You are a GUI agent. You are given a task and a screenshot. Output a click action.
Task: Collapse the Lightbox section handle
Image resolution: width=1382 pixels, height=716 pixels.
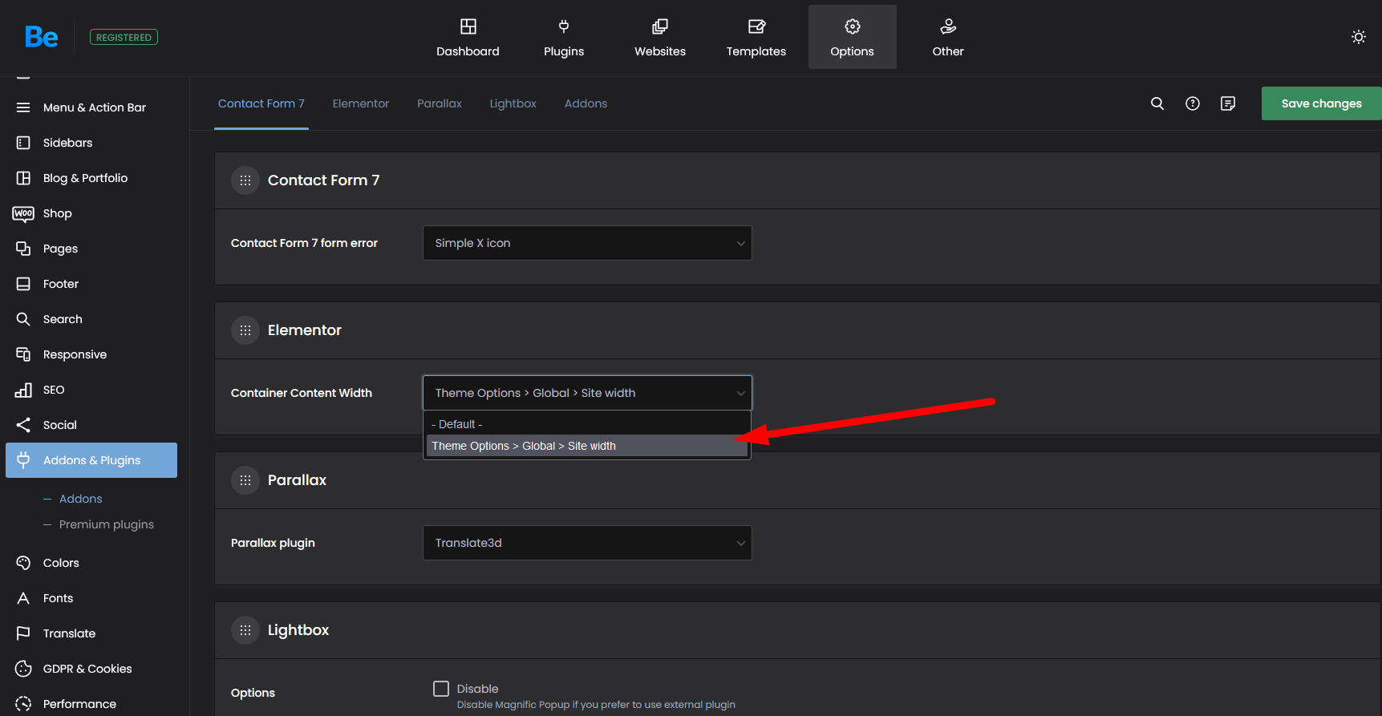(x=245, y=630)
